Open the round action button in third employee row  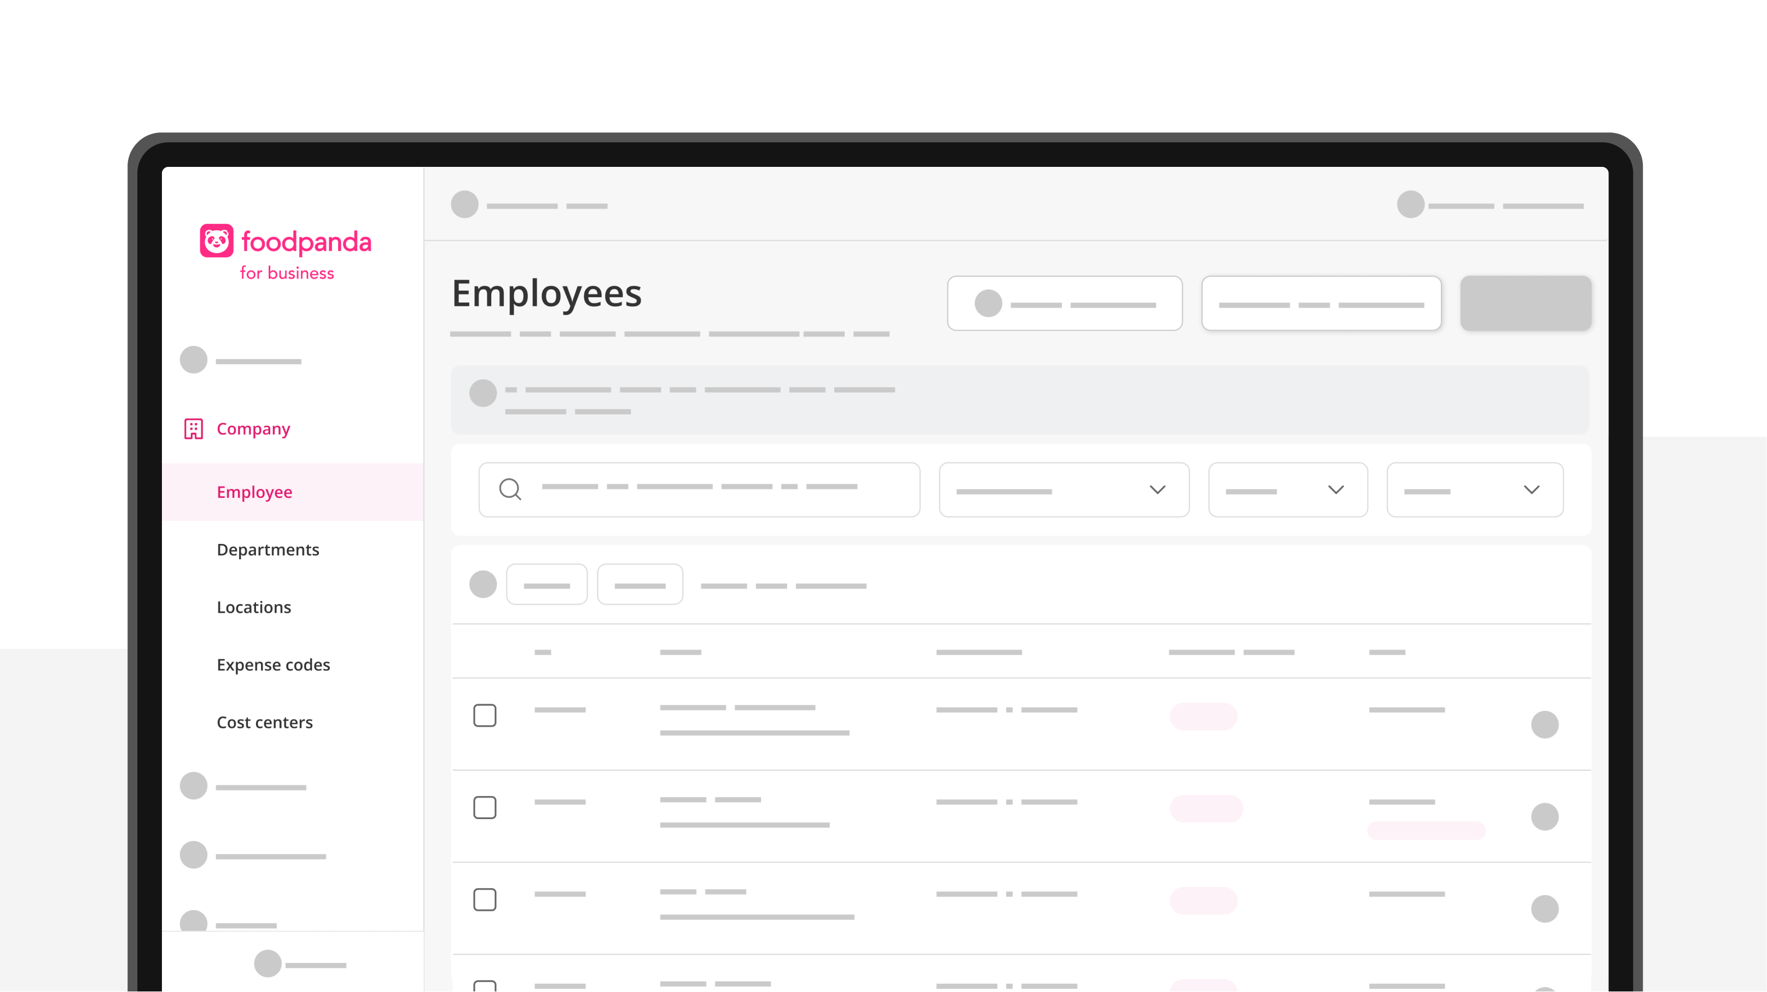(1545, 908)
